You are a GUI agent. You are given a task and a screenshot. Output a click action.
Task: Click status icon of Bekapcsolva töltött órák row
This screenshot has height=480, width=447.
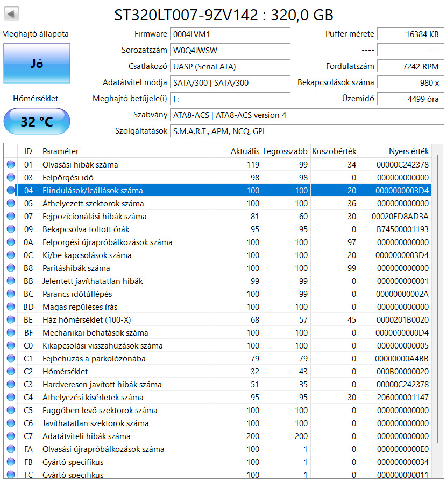[x=11, y=229]
